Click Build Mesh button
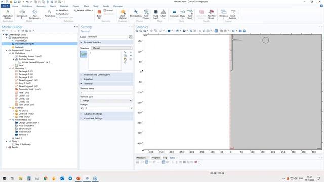Image resolution: width=324 pixels, height=182 pixels. coord(156,14)
